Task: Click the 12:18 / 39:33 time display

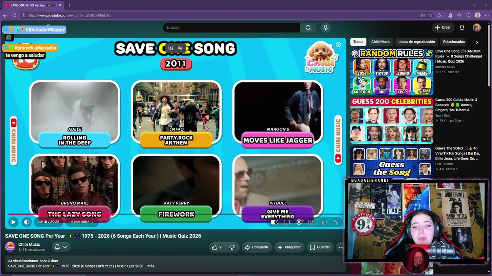Action: [49, 222]
